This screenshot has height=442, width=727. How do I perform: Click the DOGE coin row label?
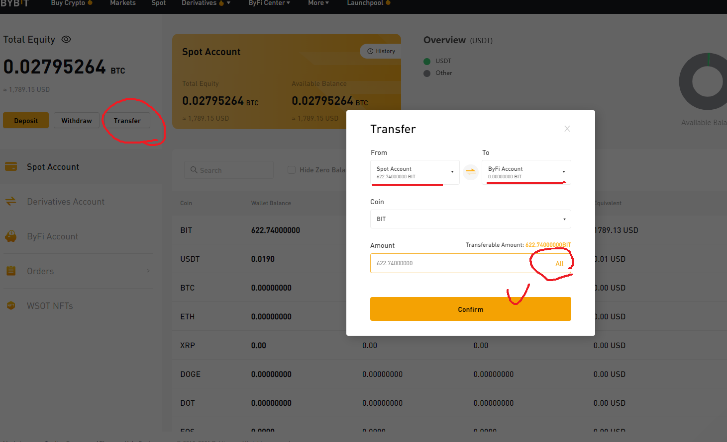point(190,374)
